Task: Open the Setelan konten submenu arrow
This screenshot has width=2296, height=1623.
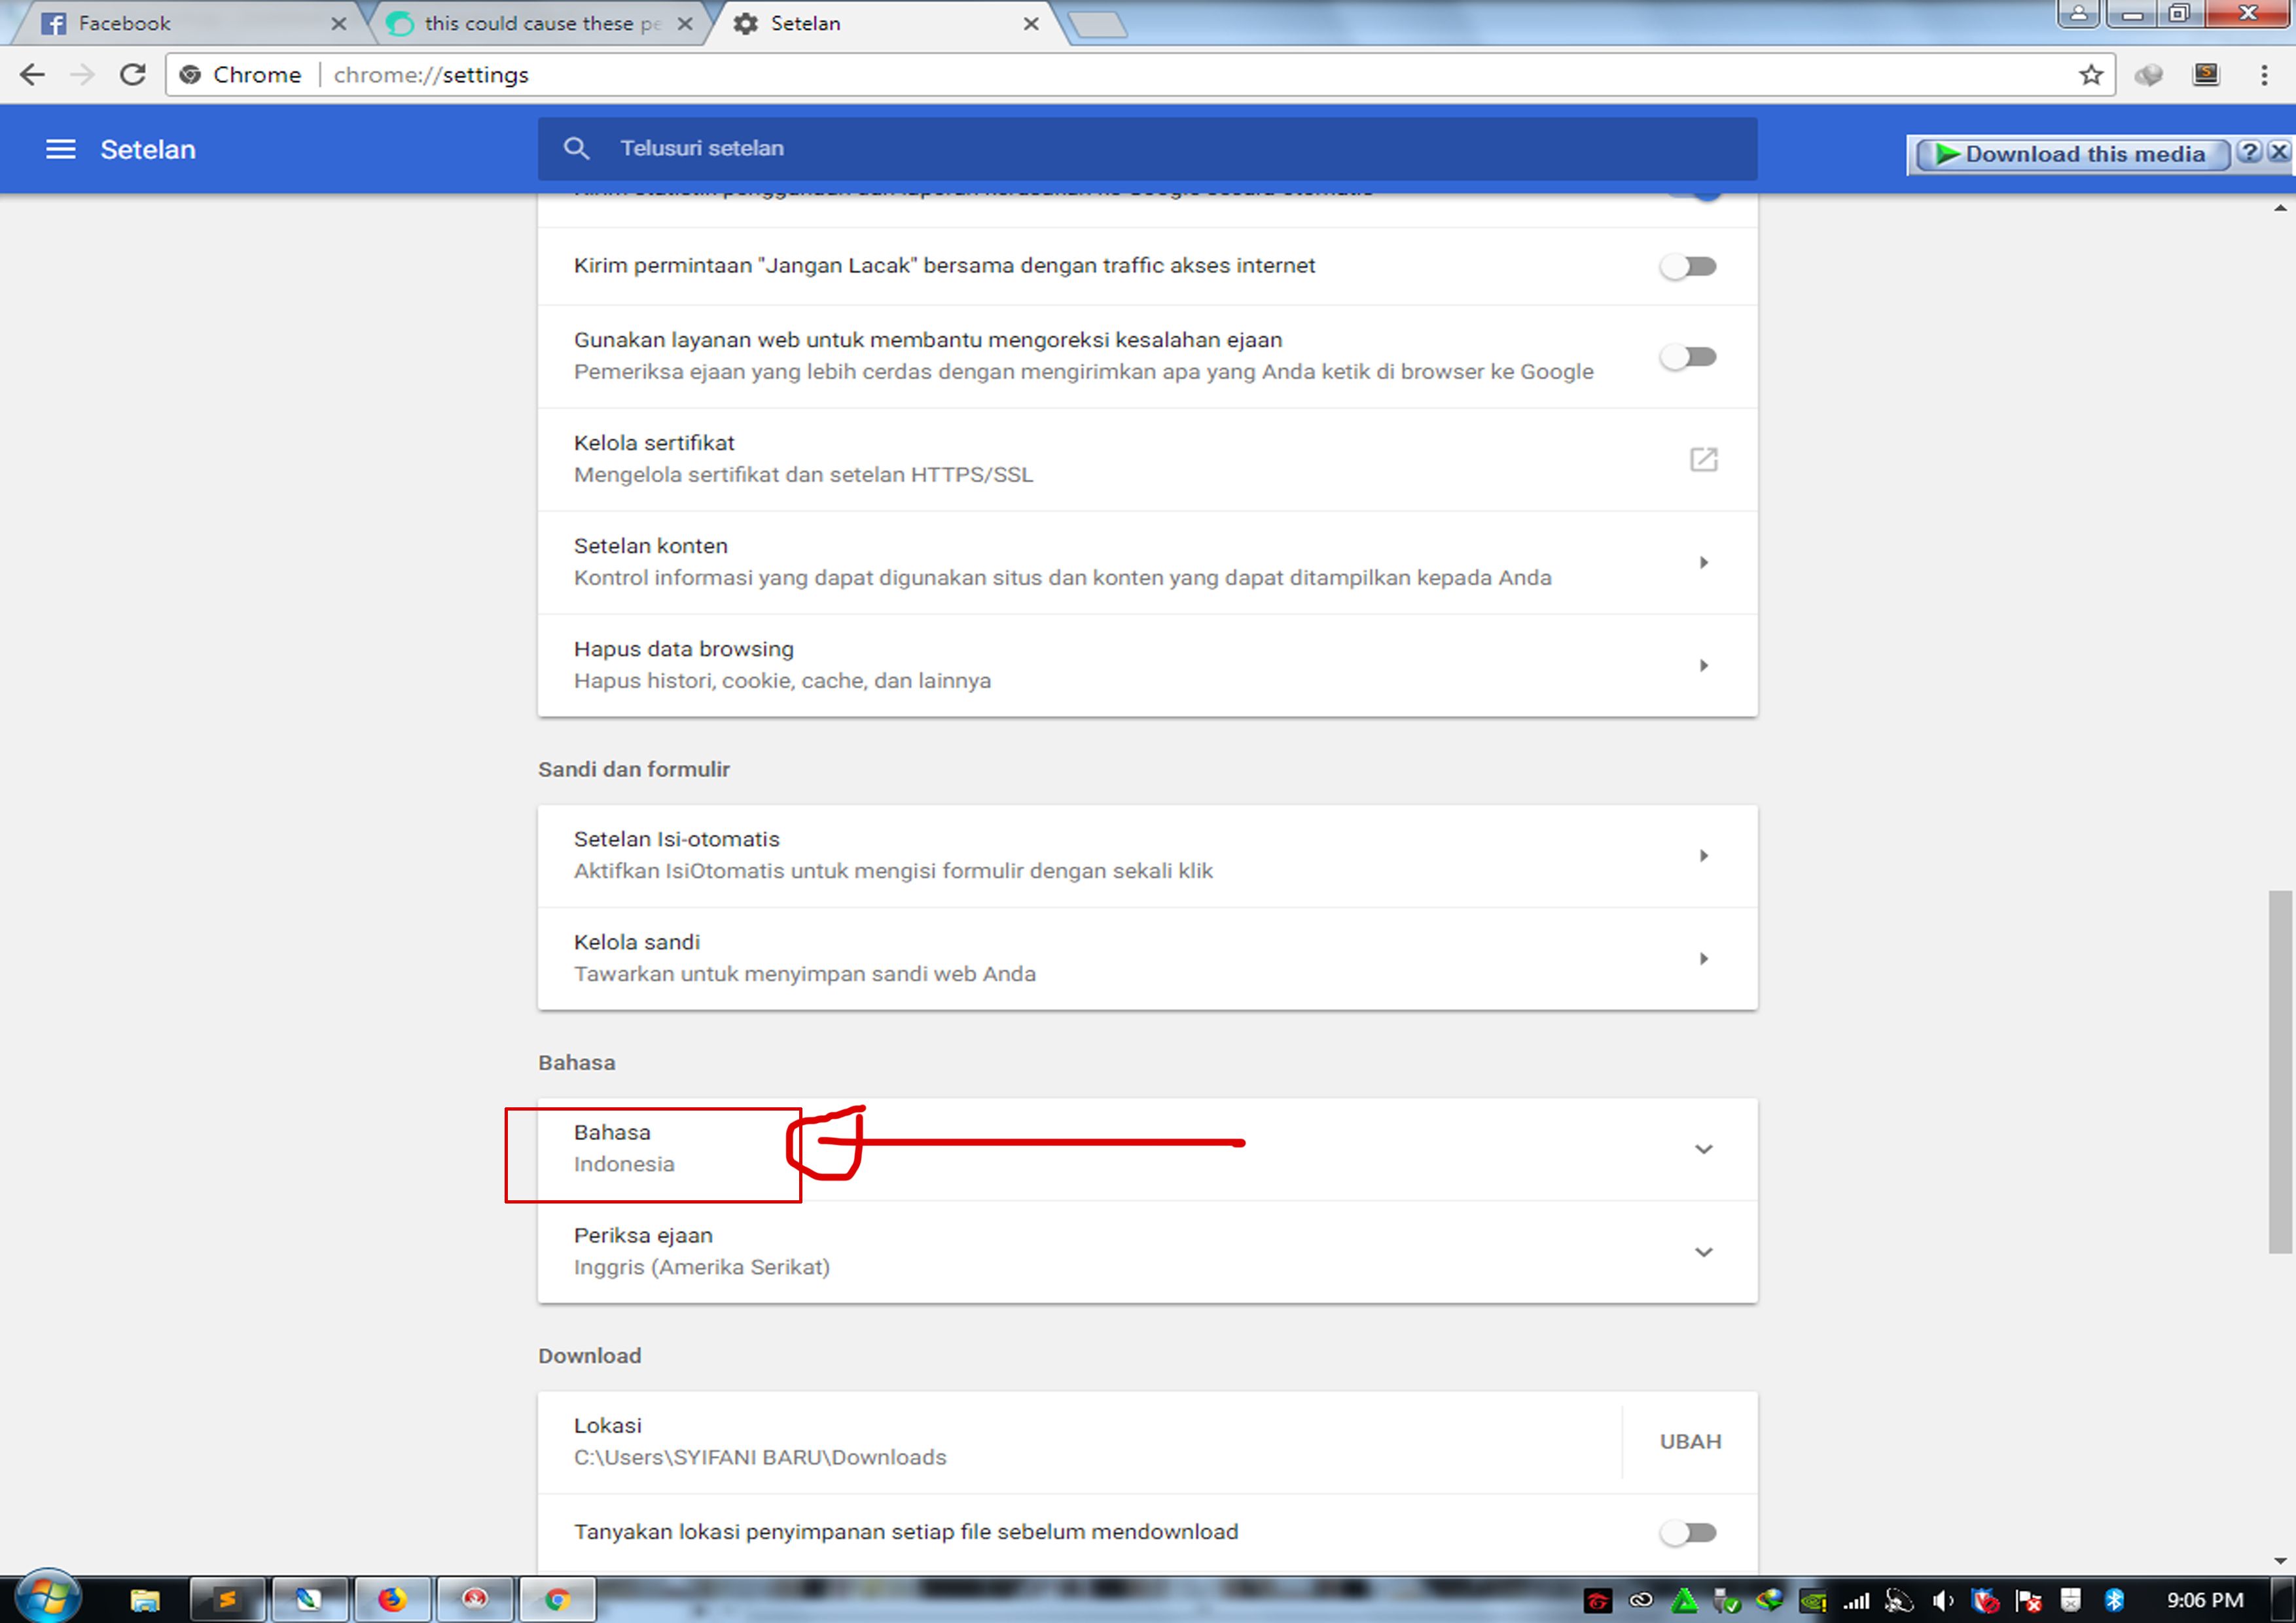Action: pos(1703,562)
